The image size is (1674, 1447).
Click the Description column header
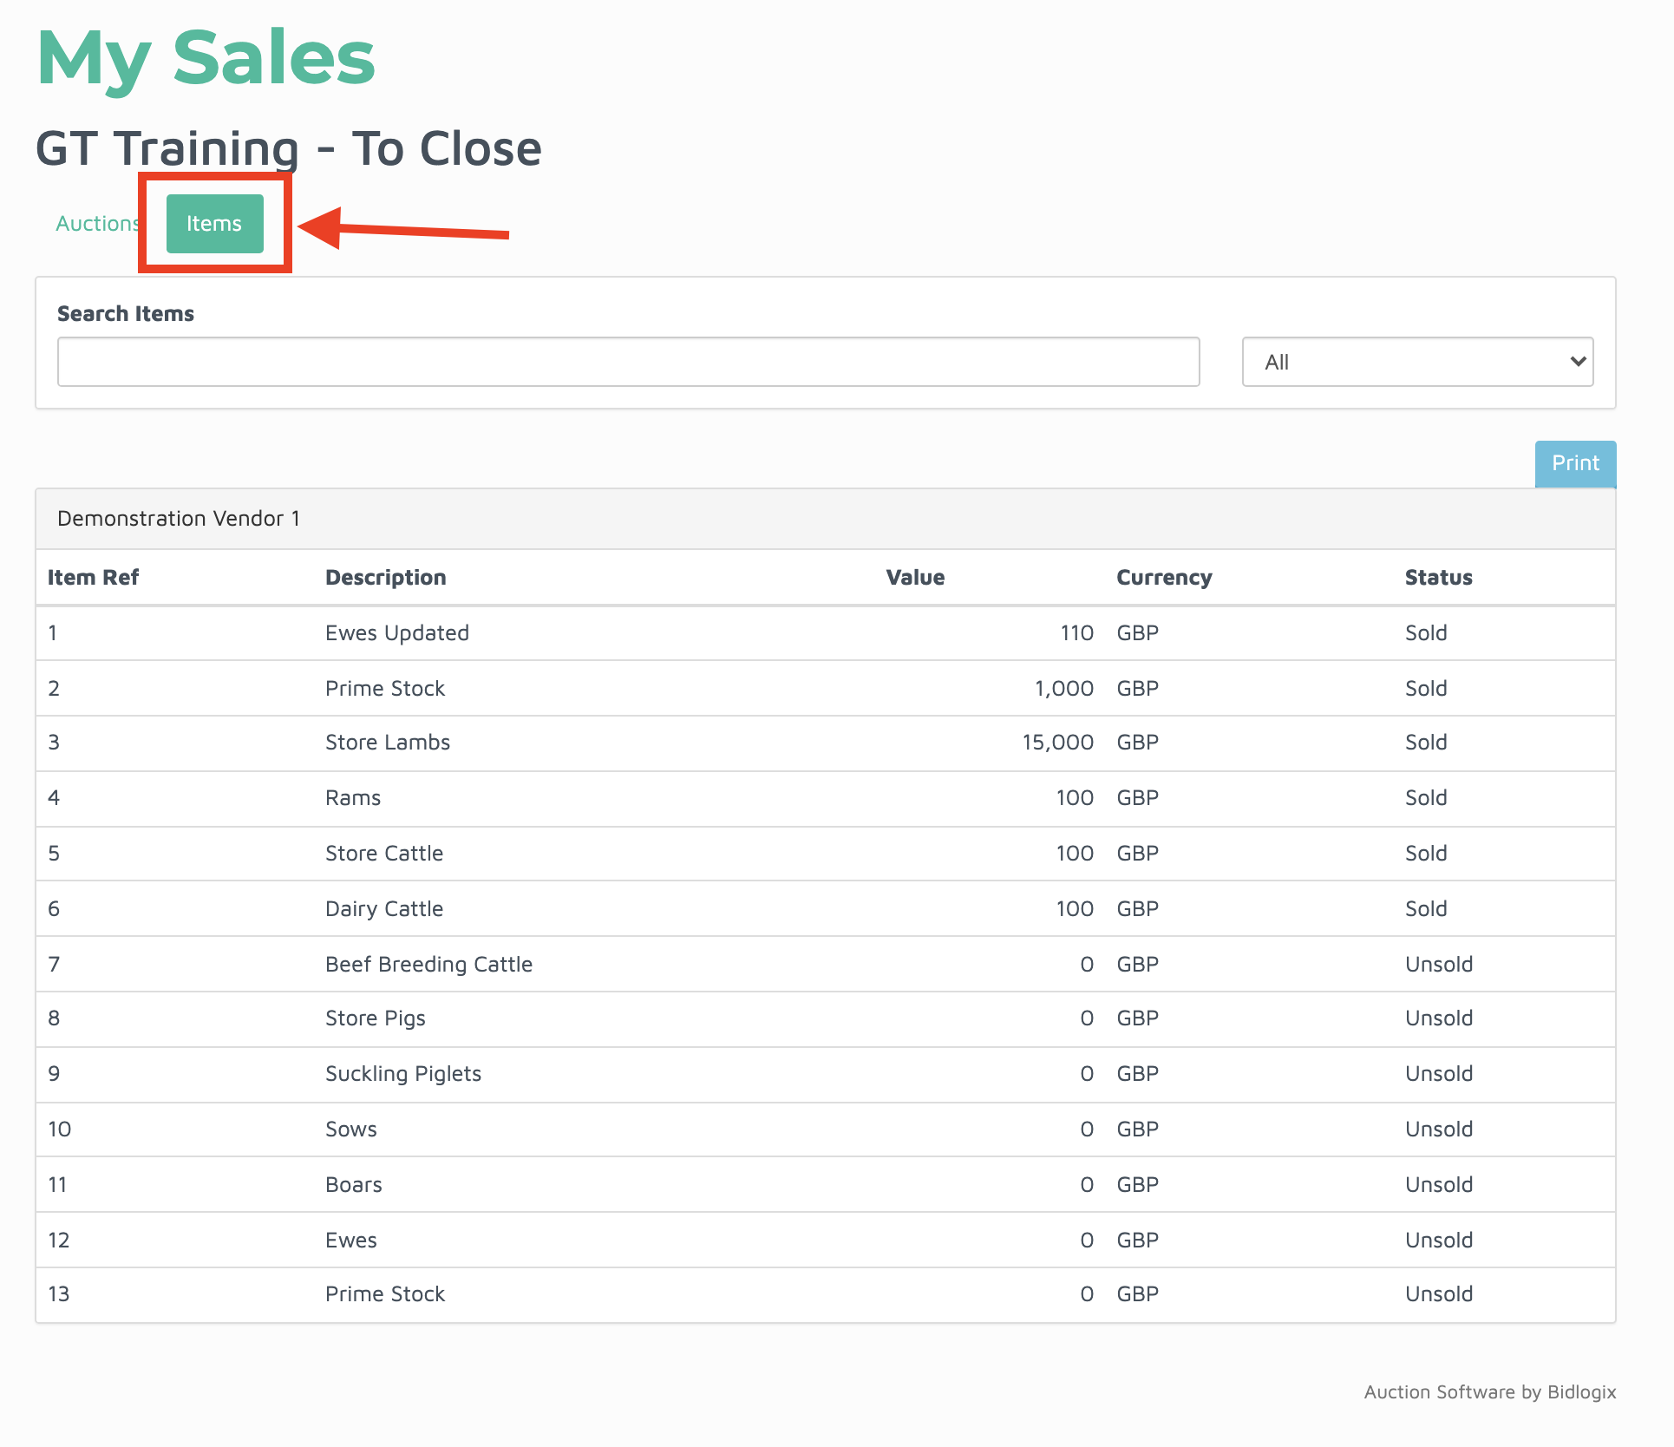[x=385, y=578]
